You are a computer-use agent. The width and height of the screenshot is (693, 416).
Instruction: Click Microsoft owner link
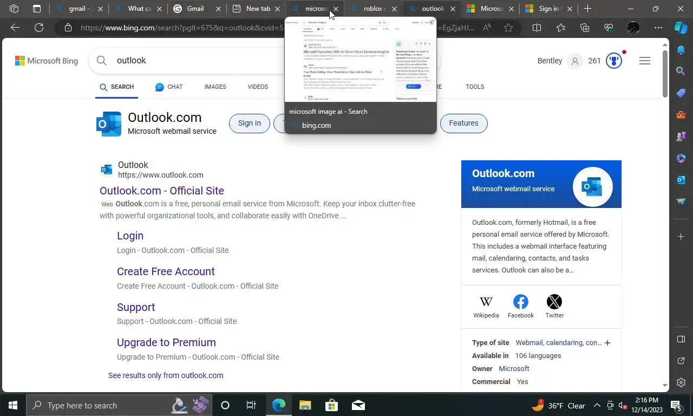pos(514,369)
